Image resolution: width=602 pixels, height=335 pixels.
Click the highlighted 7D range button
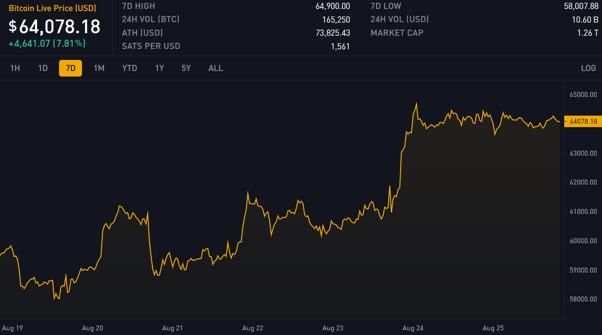[71, 68]
